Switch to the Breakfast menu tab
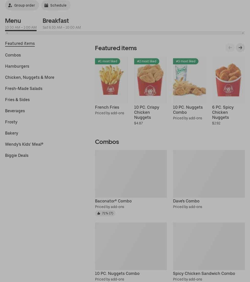Screen dimensions: 250x282 (62, 24)
